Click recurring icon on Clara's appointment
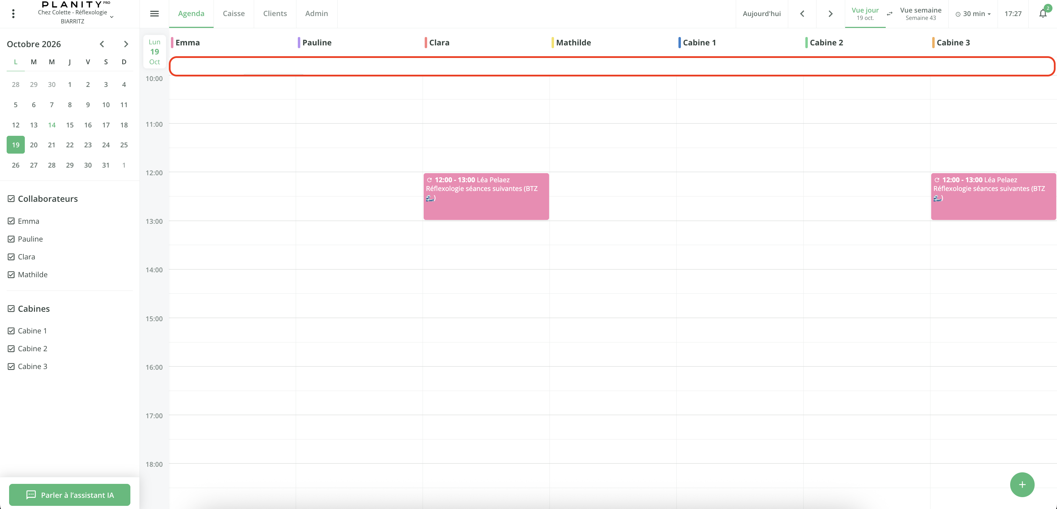Screen dimensions: 1057x509 [x=429, y=180]
